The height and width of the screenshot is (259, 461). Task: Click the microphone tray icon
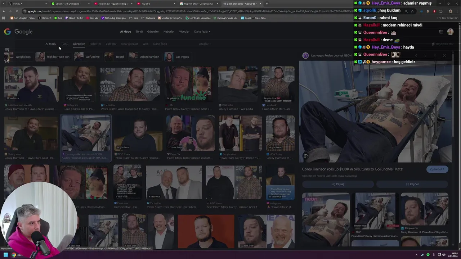coord(434,255)
